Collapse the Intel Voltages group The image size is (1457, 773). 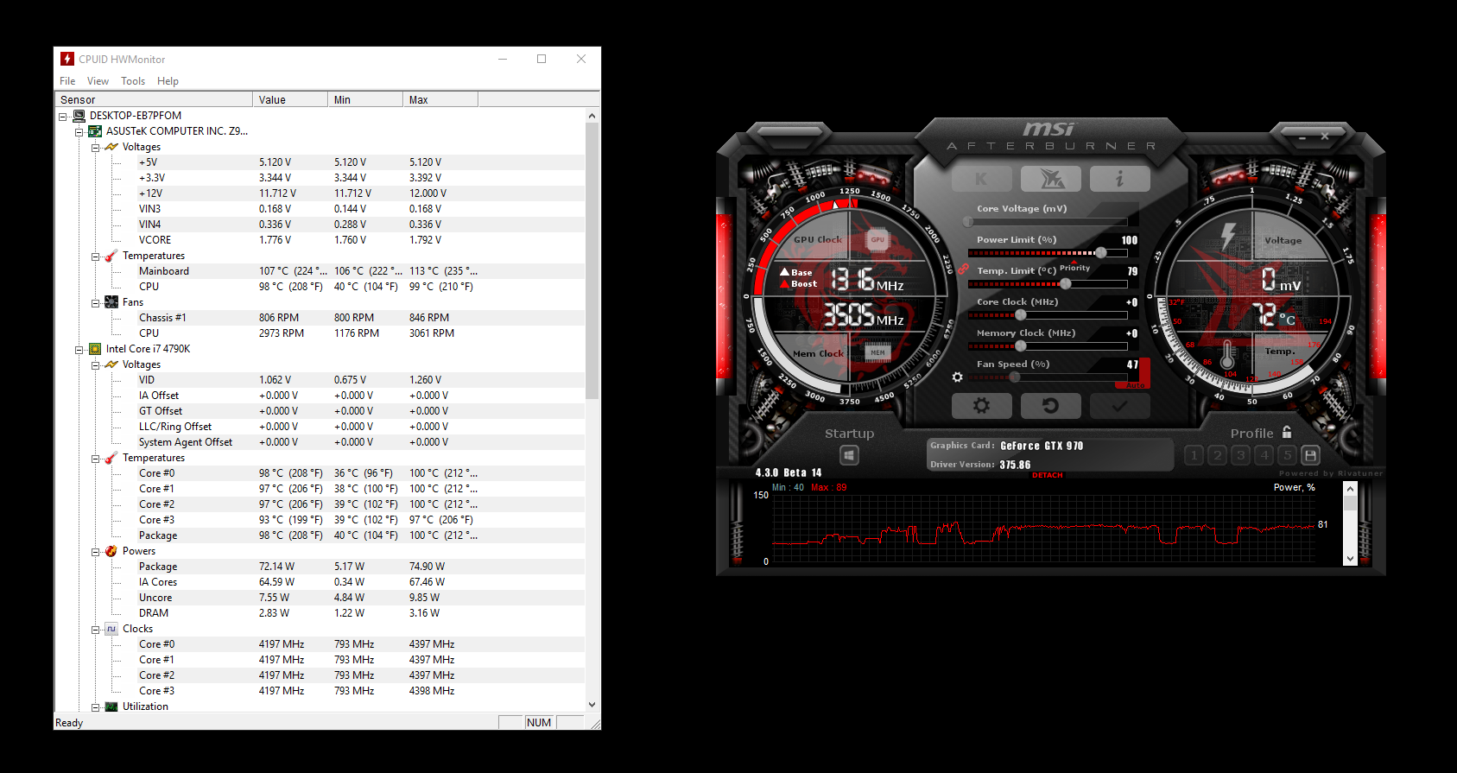[x=96, y=364]
